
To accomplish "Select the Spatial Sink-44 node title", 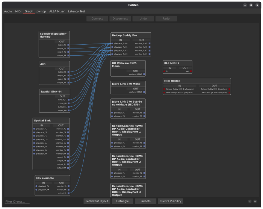I will tap(51, 92).
